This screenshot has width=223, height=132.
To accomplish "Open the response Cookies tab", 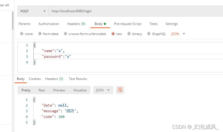I will [35, 79].
